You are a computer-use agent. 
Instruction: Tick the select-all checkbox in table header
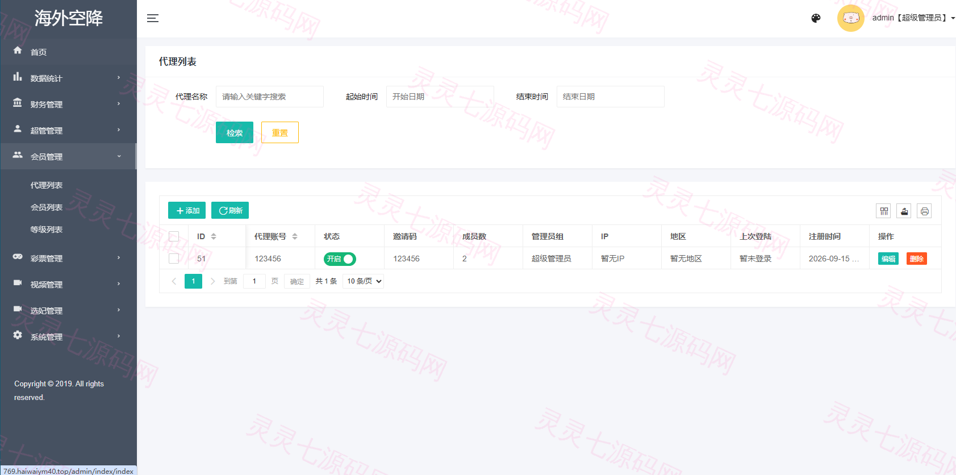click(174, 236)
